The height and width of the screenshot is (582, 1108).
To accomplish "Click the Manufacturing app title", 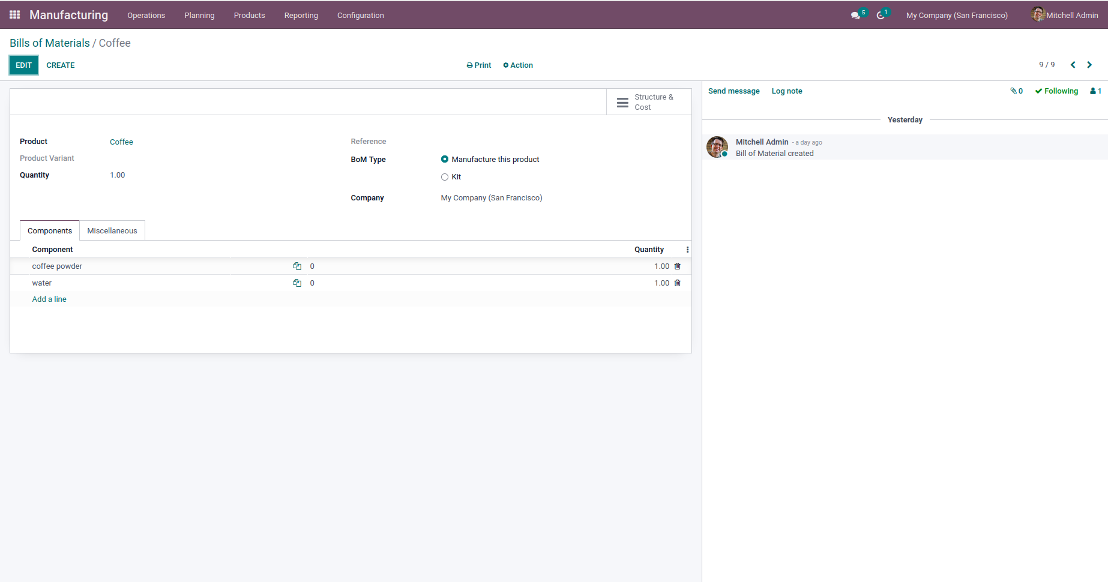I will (69, 15).
